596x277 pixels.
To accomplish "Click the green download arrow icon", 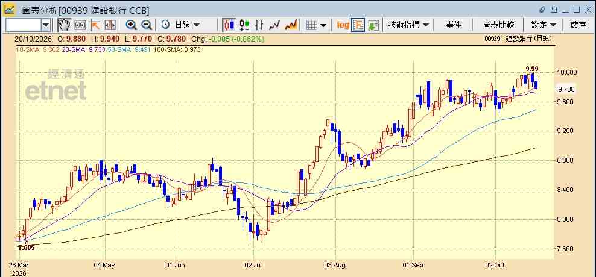I will coord(373,25).
